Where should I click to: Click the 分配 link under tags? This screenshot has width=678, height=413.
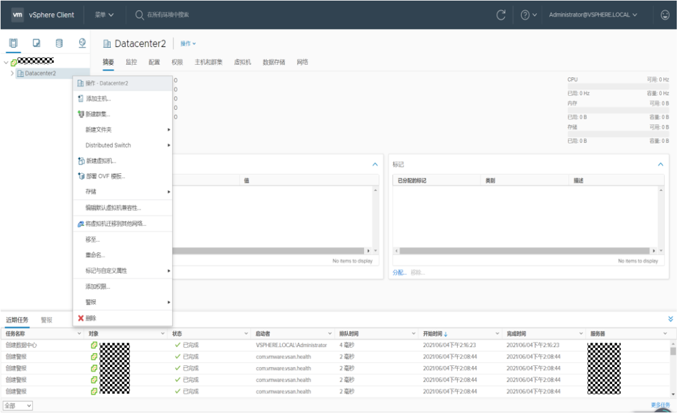pyautogui.click(x=399, y=272)
